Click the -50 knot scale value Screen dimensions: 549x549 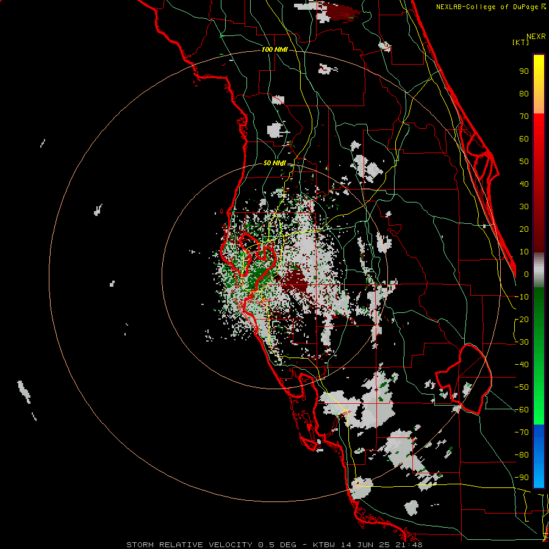tap(522, 387)
